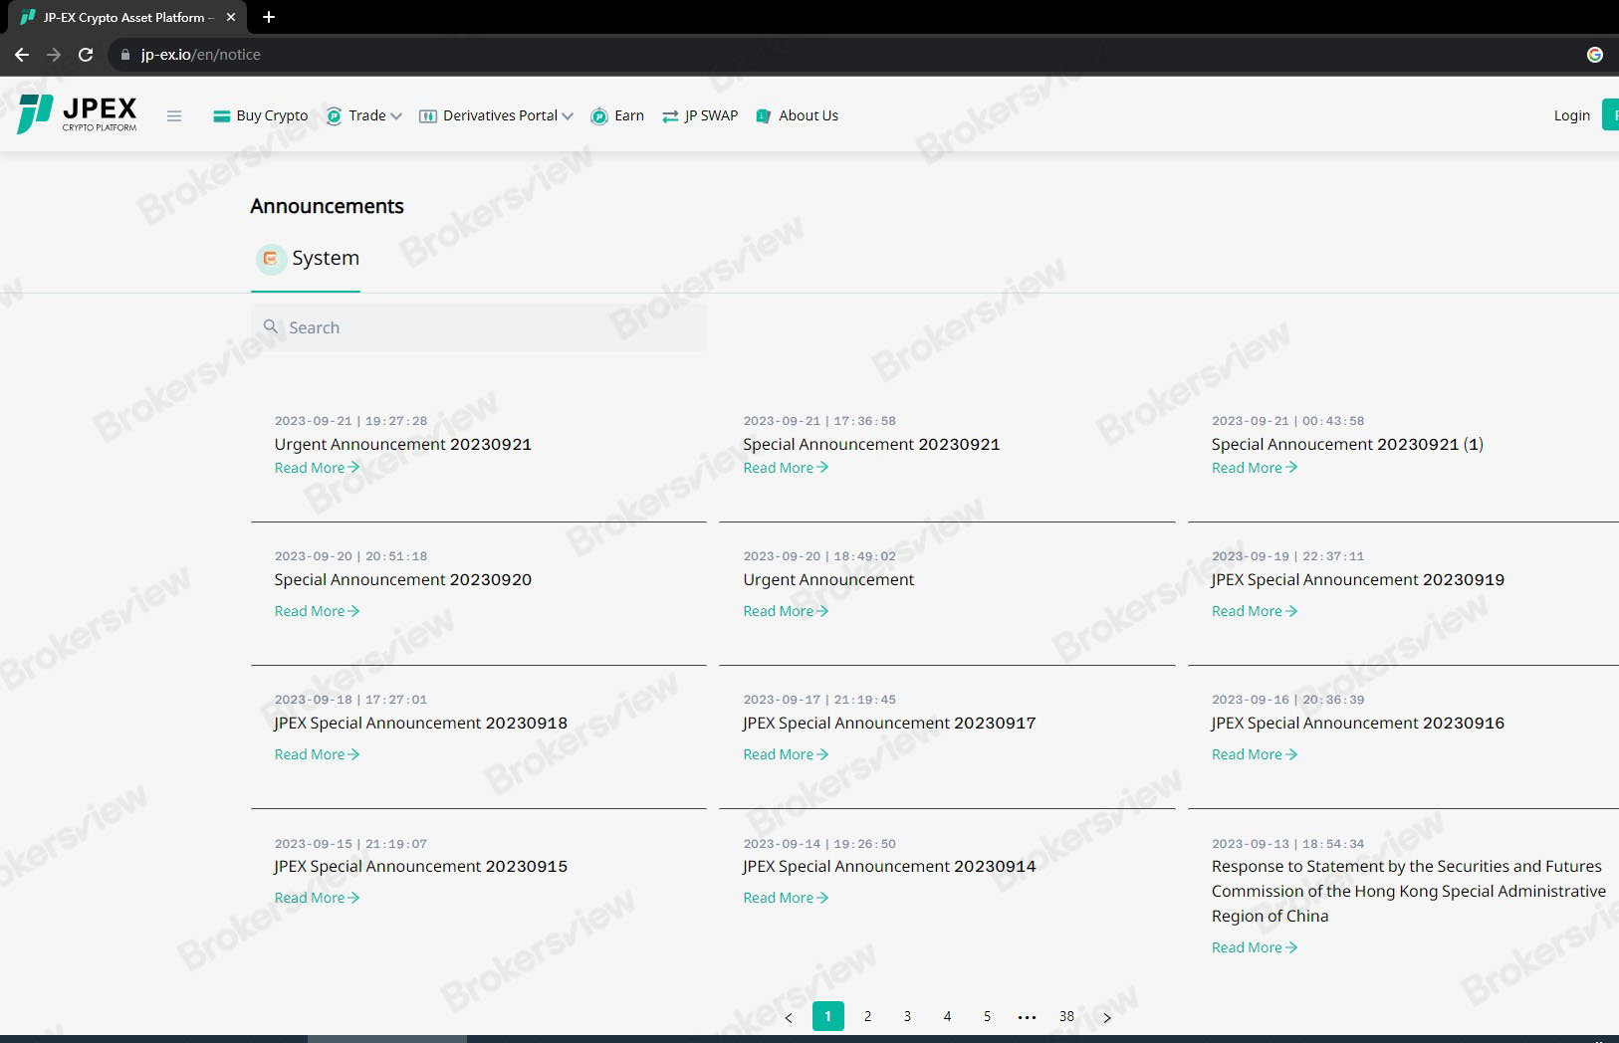The image size is (1619, 1043).
Task: Click the Google account icon in address bar
Action: 1594,55
